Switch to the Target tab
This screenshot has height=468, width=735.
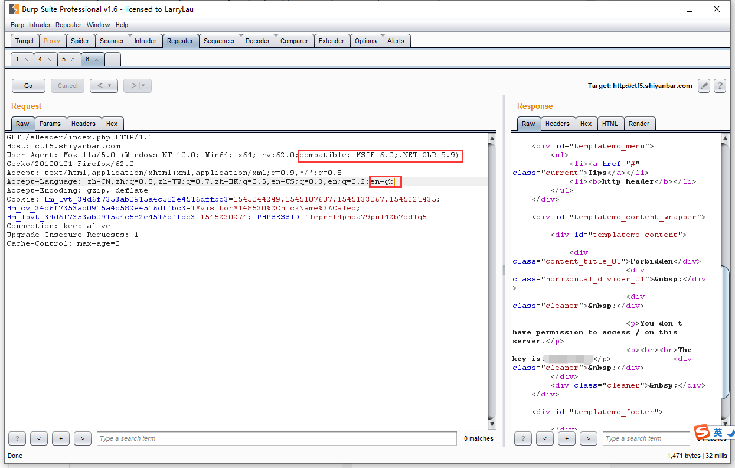(x=25, y=41)
